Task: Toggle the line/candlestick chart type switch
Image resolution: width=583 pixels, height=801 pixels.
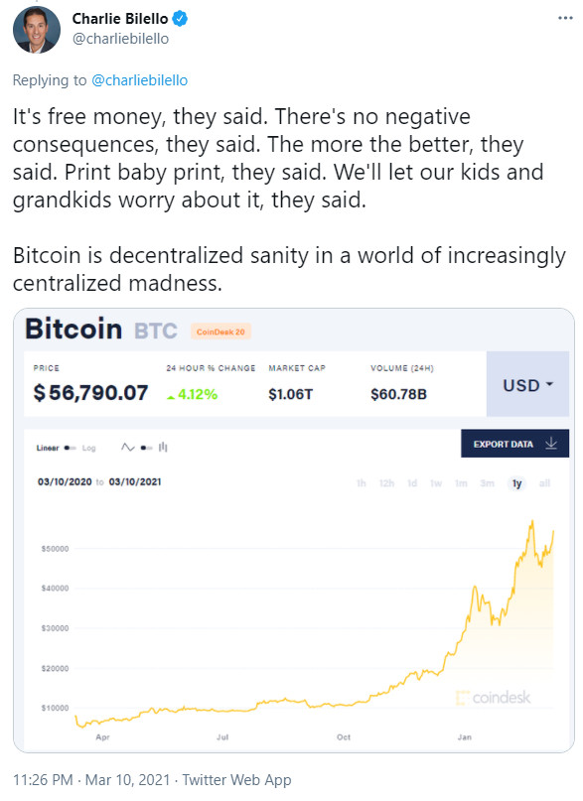Action: coord(146,448)
